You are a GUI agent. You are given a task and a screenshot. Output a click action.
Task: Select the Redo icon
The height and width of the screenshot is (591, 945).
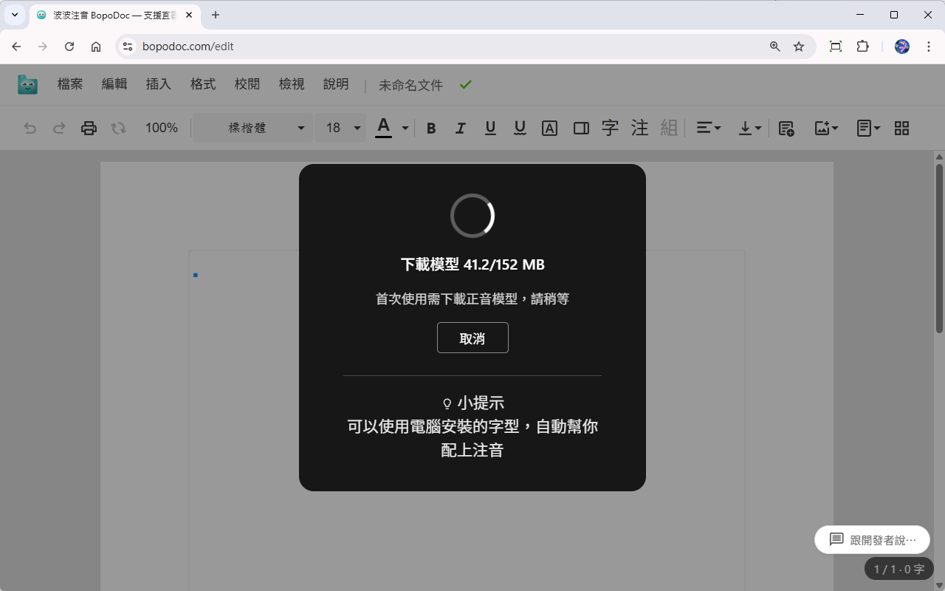tap(59, 128)
